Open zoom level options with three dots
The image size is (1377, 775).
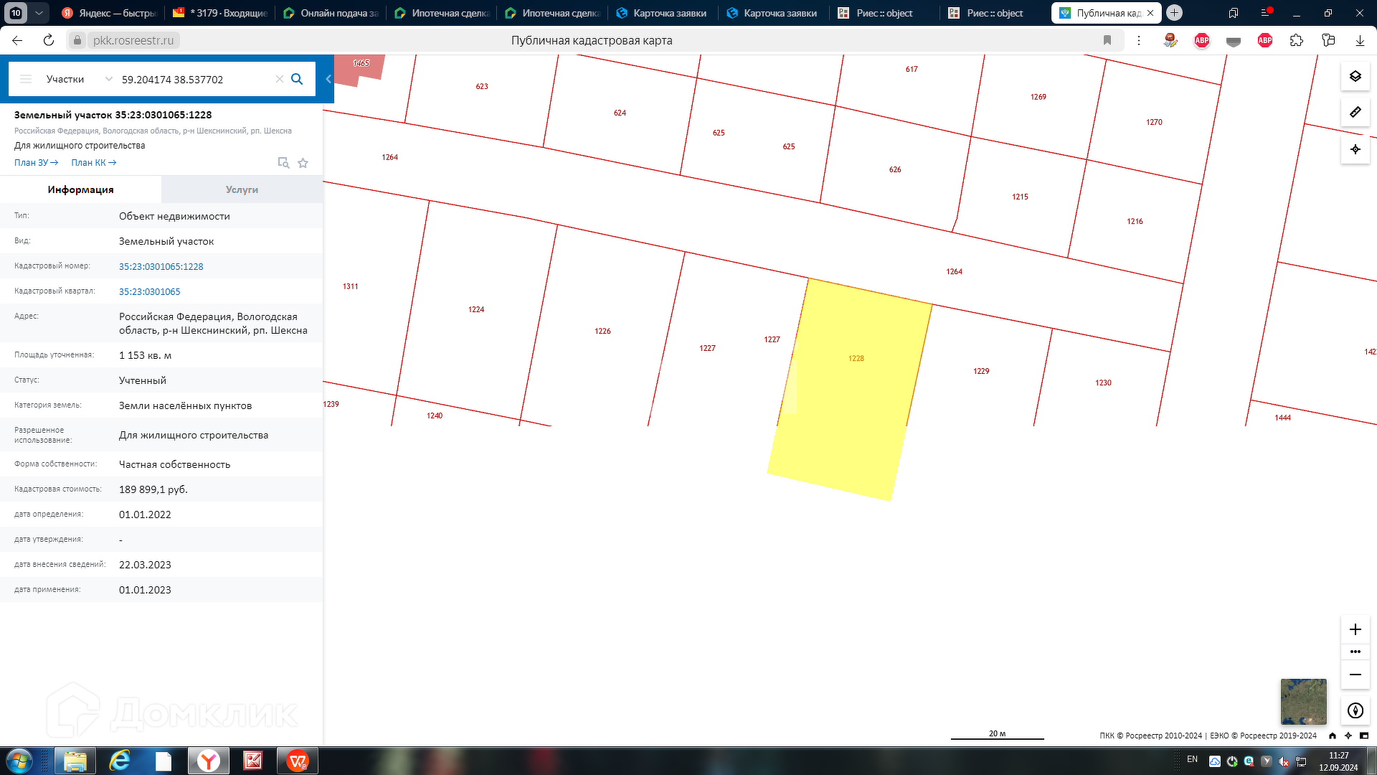pyautogui.click(x=1355, y=652)
